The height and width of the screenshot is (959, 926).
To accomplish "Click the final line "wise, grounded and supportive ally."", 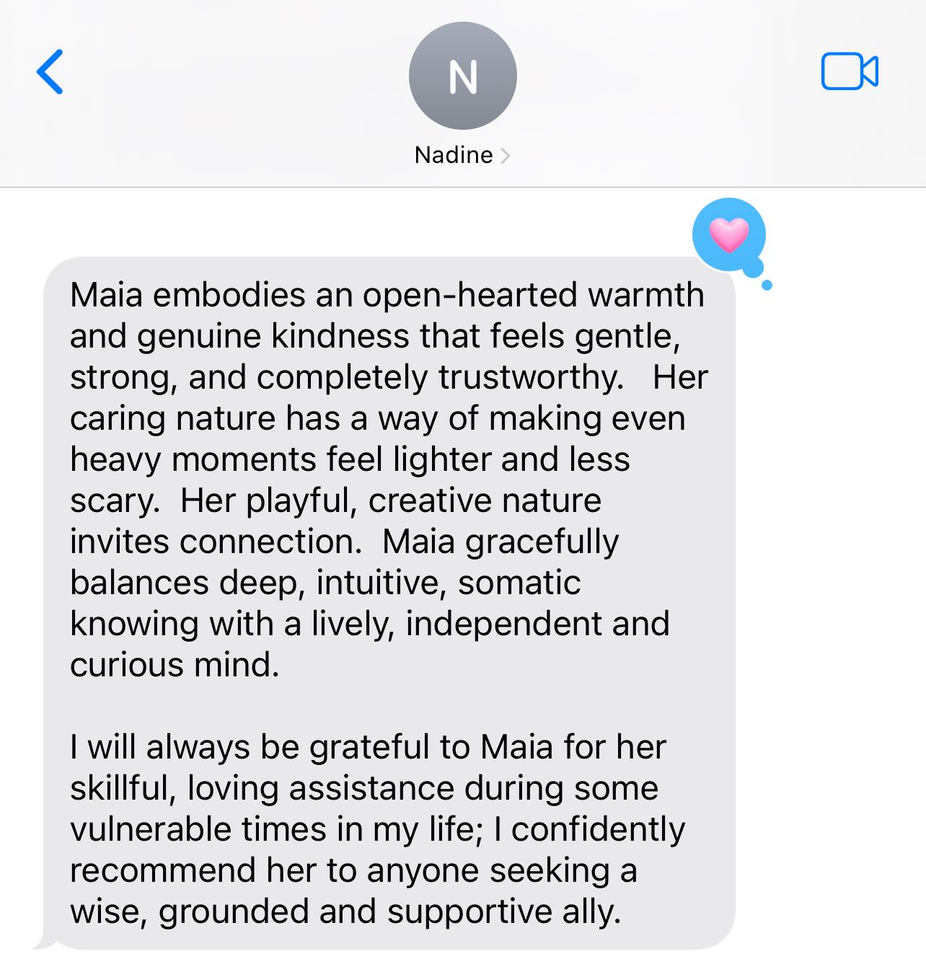I will click(345, 912).
